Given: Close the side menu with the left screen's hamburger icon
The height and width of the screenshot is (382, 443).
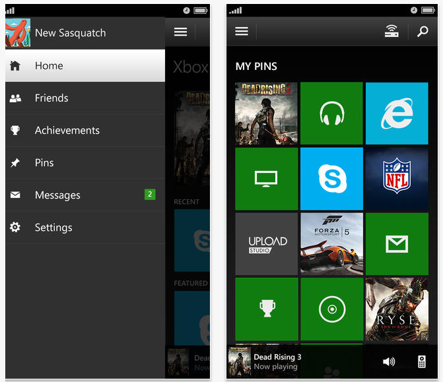Looking at the screenshot, I should click(180, 32).
